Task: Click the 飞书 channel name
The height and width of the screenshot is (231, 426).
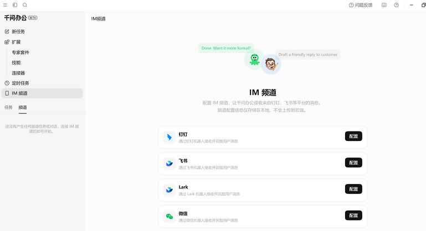Action: click(x=183, y=161)
